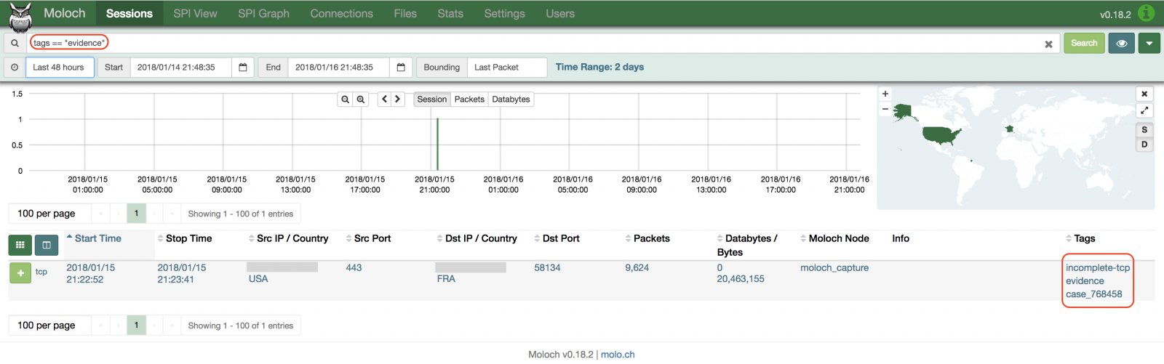Viewport: 1164px width, 364px height.
Task: Select page 1 in bottom pagination
Action: pyautogui.click(x=136, y=325)
